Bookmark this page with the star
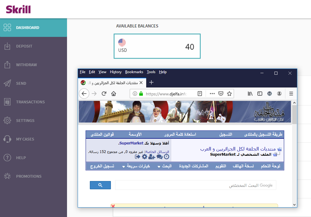 point(229,94)
